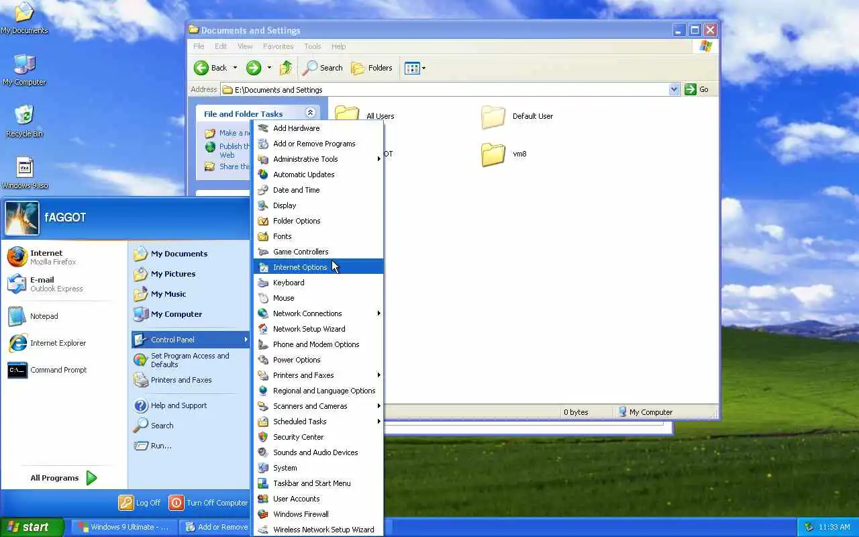Open the address bar dropdown

pyautogui.click(x=674, y=89)
